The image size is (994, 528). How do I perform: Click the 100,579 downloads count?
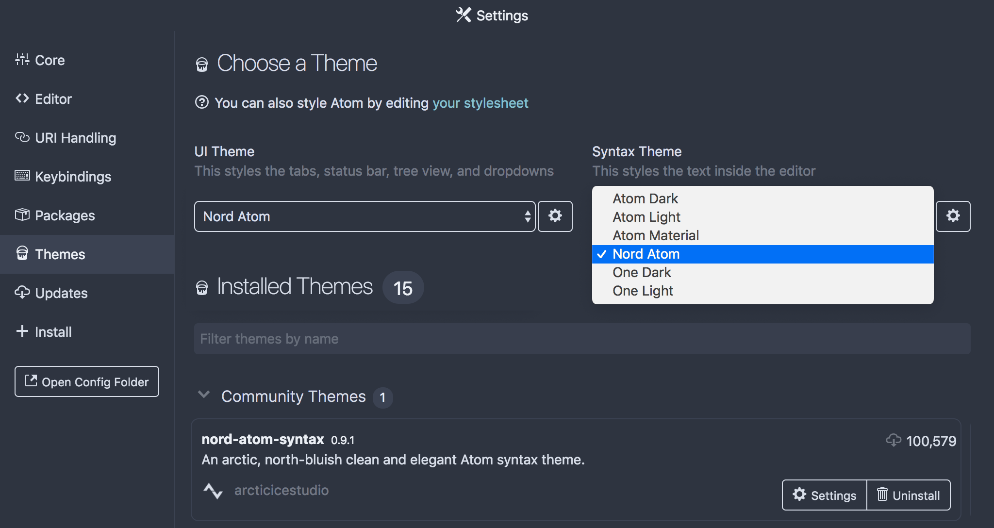point(931,441)
